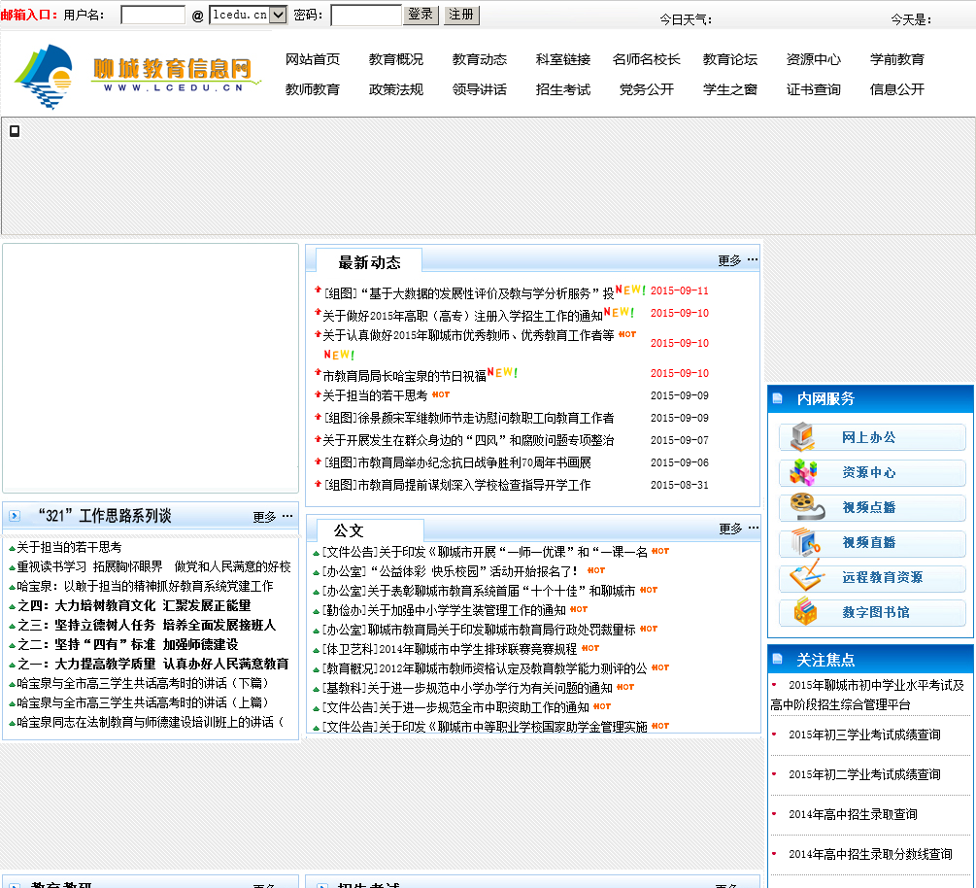Screen dimensions: 976x888
Task: Open 领导讲话 menu item
Action: 480,89
